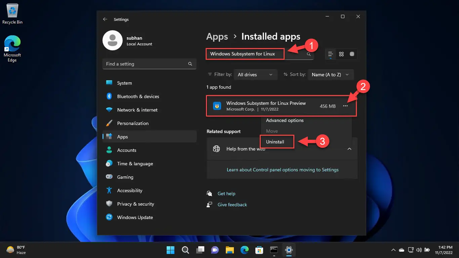Click the Get help headset icon
The image size is (459, 258).
point(210,193)
